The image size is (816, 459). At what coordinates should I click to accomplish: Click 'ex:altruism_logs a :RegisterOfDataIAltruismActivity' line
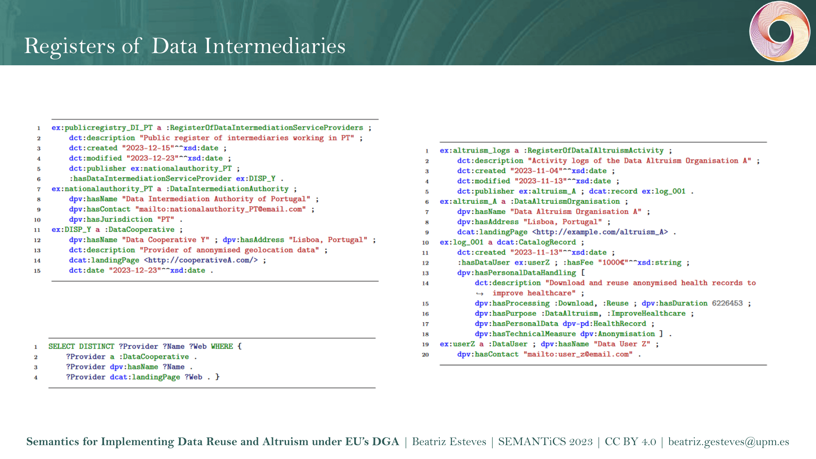[556, 151]
